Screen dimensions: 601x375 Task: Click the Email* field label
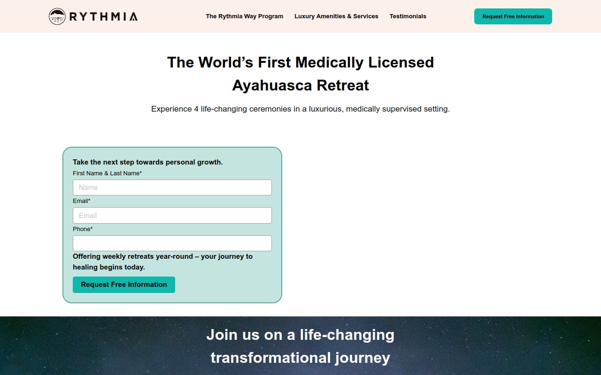[82, 201]
